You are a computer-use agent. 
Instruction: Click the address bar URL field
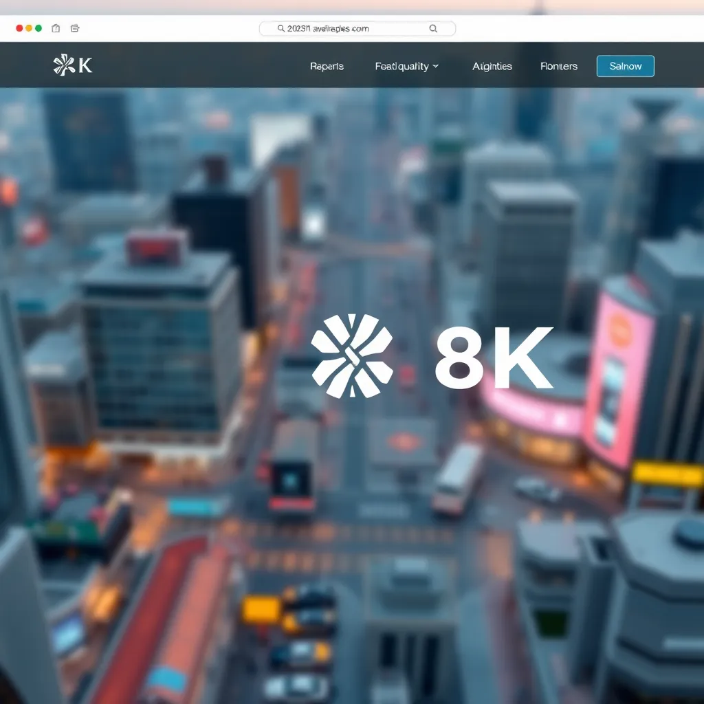point(344,28)
